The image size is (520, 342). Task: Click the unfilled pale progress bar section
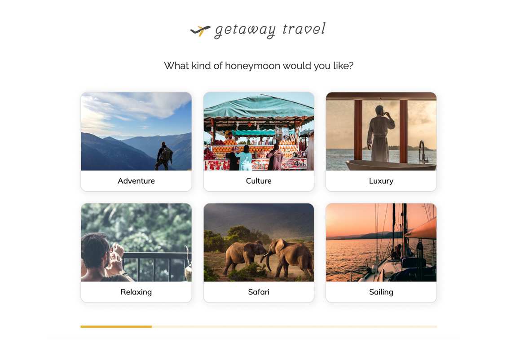295,327
